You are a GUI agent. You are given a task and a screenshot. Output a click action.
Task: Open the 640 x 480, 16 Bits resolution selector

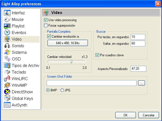pos(68,43)
